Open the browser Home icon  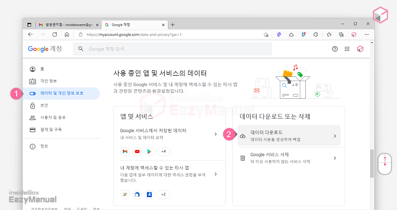67,34
